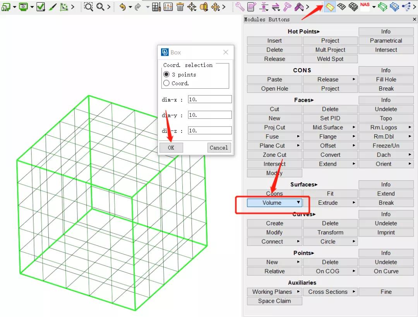Click the dim-z input field
418x317 pixels.
[x=209, y=130]
